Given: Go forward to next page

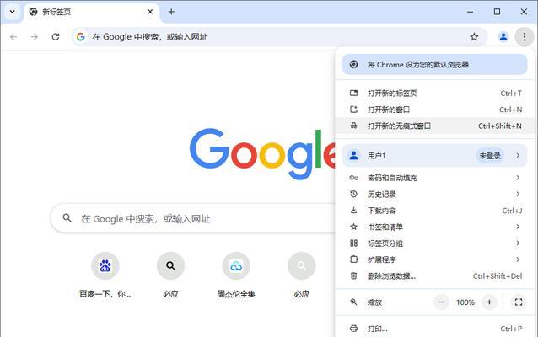Looking at the screenshot, I should (x=35, y=37).
